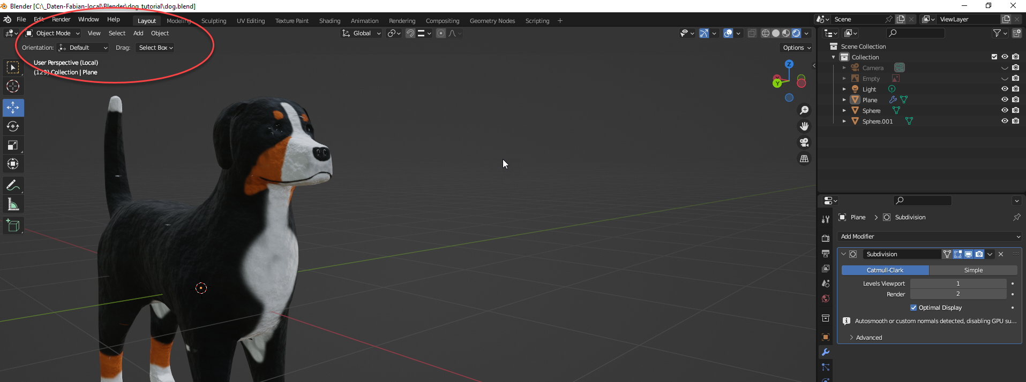Click the Add Cube tool icon
Viewport: 1026px width, 382px height.
point(13,226)
